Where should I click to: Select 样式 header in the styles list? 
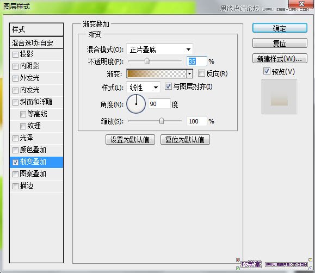pos(36,29)
